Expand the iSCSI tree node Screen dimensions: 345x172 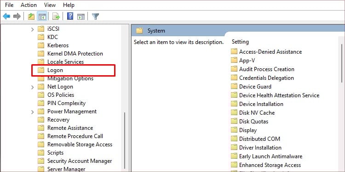32,29
